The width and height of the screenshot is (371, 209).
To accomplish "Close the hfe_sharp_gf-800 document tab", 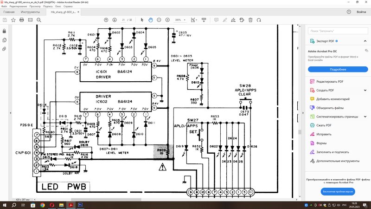I will click(x=78, y=12).
